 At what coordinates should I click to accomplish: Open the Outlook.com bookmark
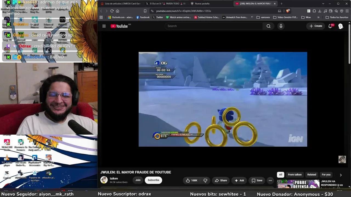pos(120,17)
